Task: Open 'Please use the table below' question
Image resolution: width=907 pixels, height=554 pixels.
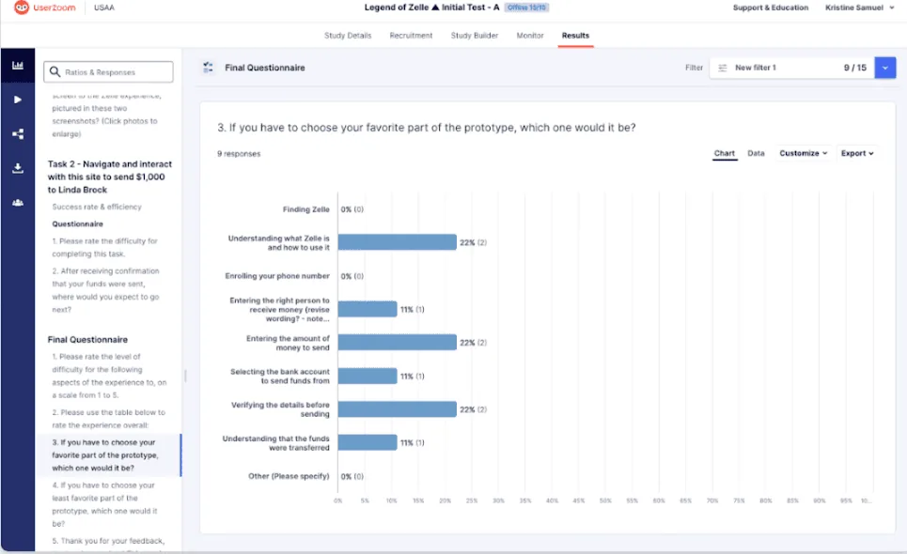Action: tap(108, 418)
